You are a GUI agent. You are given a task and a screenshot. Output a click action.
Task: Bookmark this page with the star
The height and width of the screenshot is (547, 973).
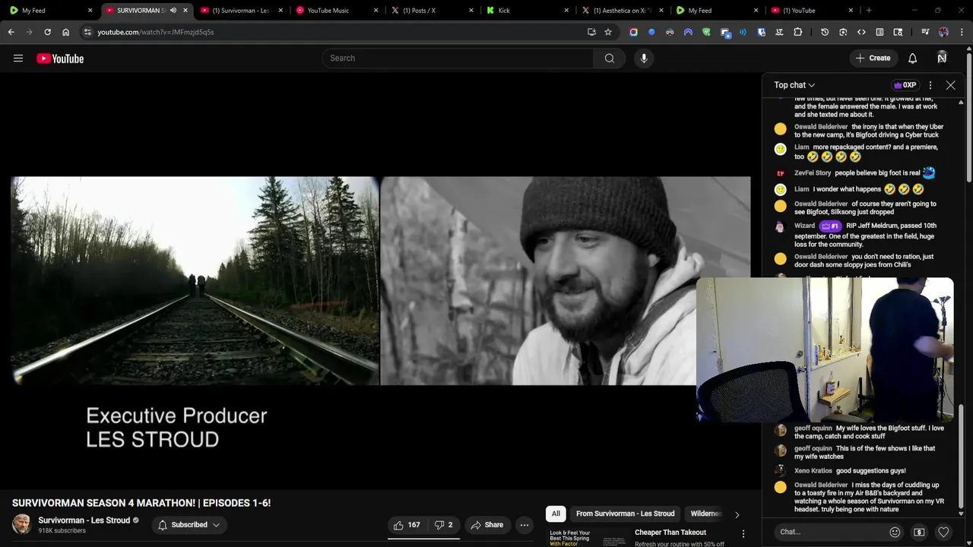click(x=608, y=32)
